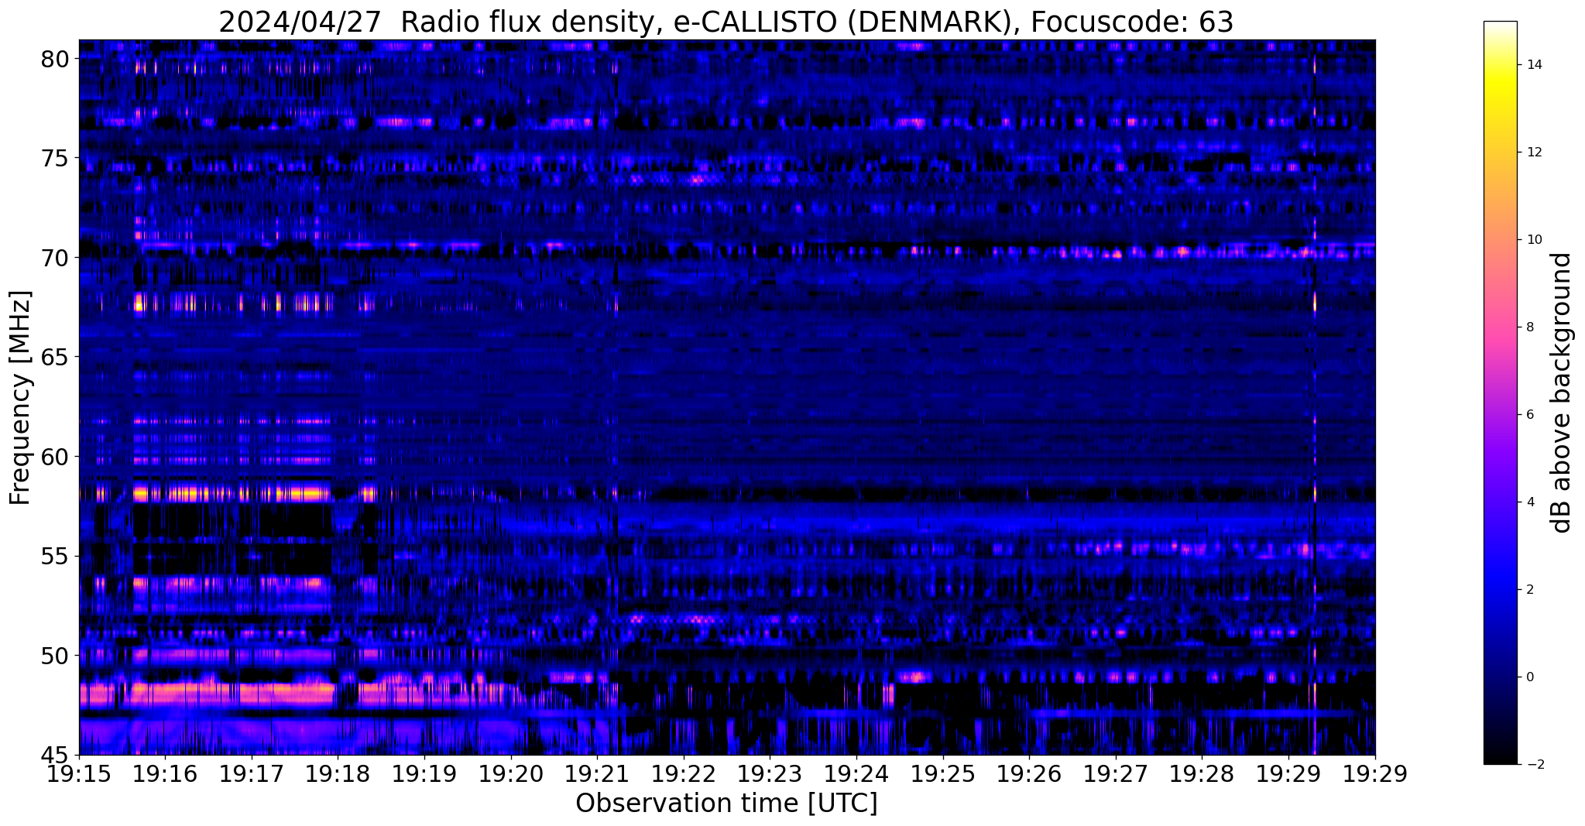
Task: Select the 19:25 time tick label
Action: pyautogui.click(x=943, y=773)
